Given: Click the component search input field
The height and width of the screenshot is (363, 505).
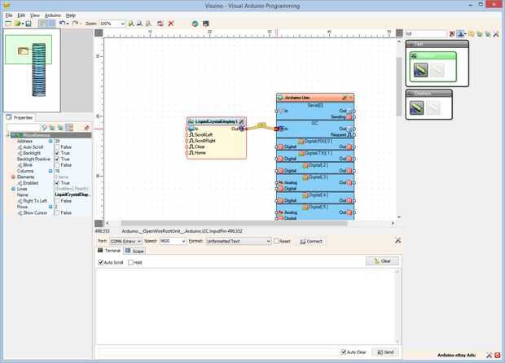Looking at the screenshot, I should pyautogui.click(x=425, y=33).
